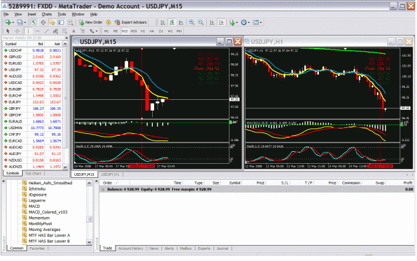Screen dimensions: 417x261
Task: Switch chart to line chart style
Action: coord(181,22)
